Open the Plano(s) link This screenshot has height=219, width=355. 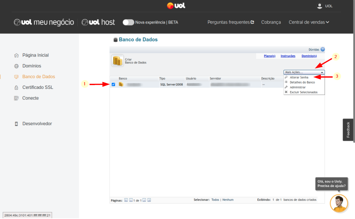click(x=269, y=56)
